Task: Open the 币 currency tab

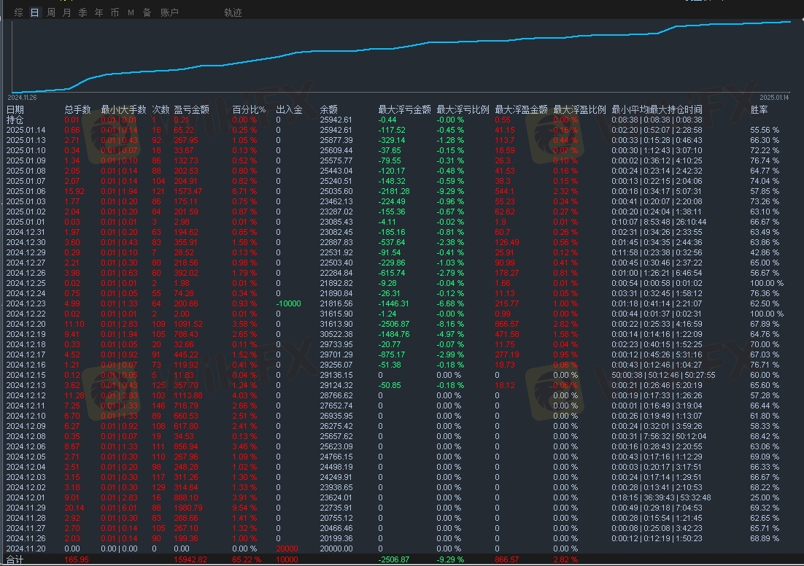Action: click(x=115, y=12)
